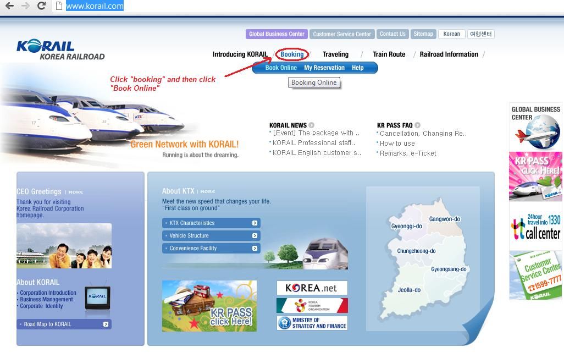Image resolution: width=564 pixels, height=358 pixels.
Task: Open the KTX Characteristics button
Action: (211, 223)
